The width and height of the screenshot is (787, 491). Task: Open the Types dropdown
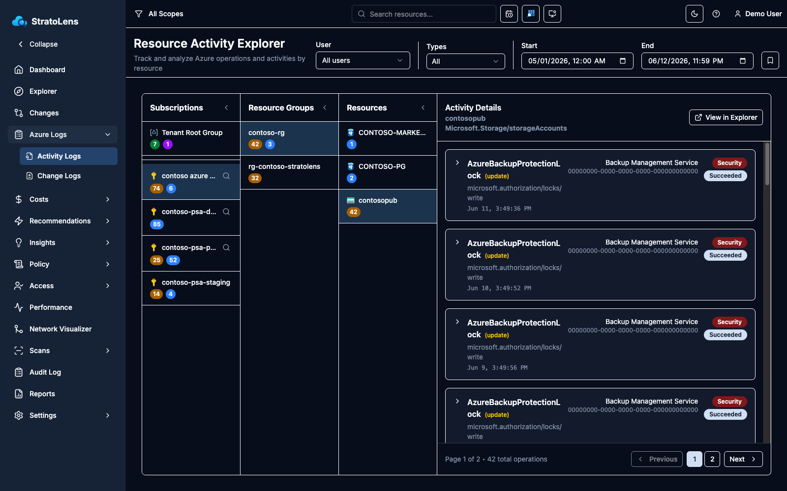coord(466,61)
